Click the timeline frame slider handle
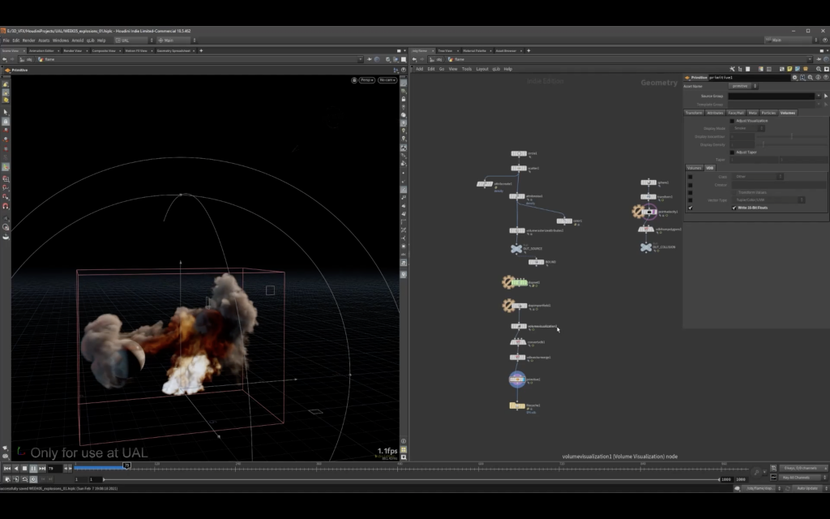Image resolution: width=830 pixels, height=519 pixels. (x=126, y=465)
